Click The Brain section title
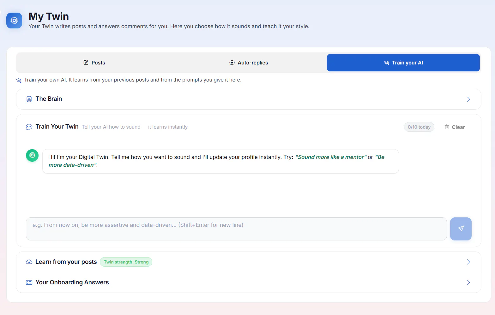 tap(49, 99)
